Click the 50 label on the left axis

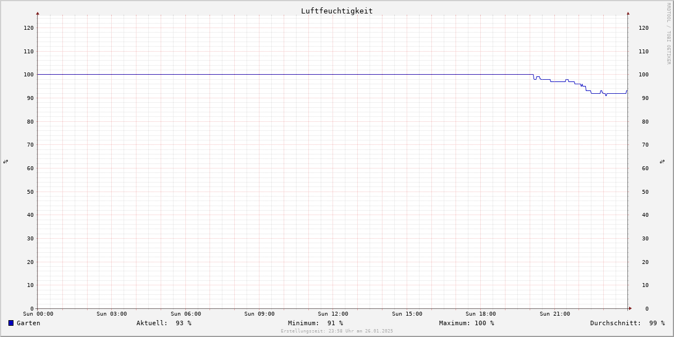pyautogui.click(x=30, y=192)
